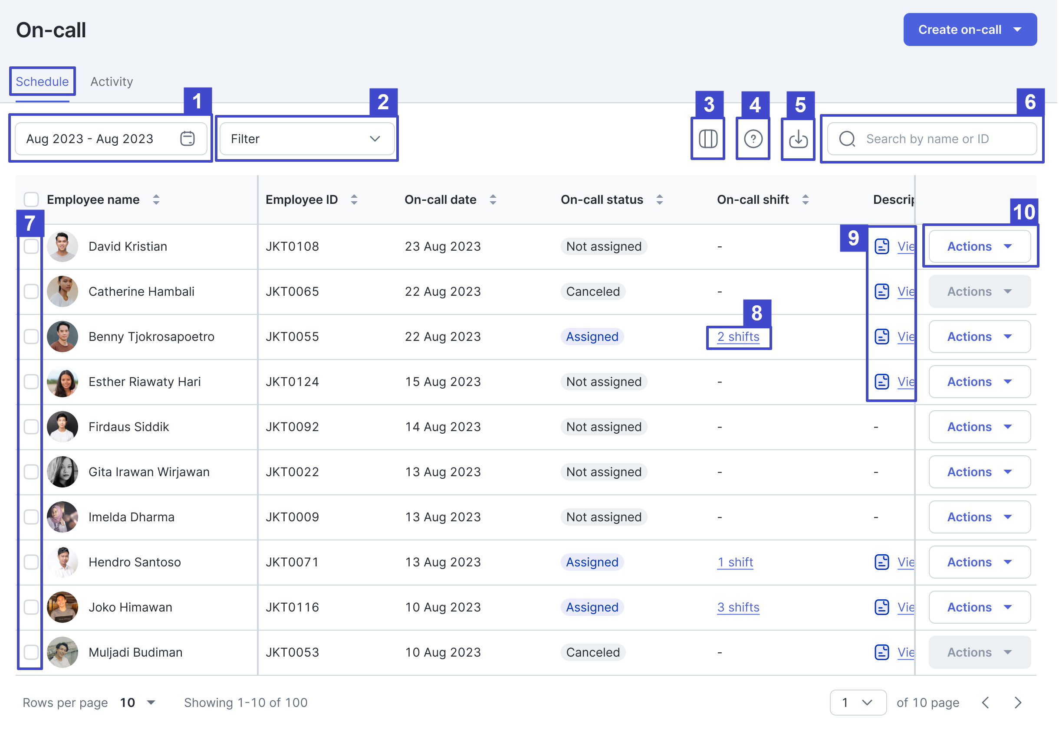The height and width of the screenshot is (739, 1059).
Task: Check Benny Tjokrosapoetro's row checkbox
Action: [x=31, y=337]
